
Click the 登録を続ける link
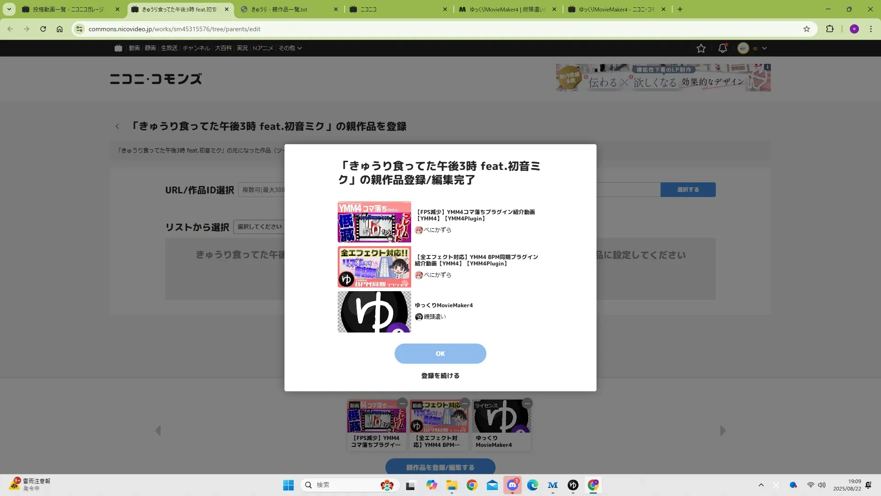(440, 376)
